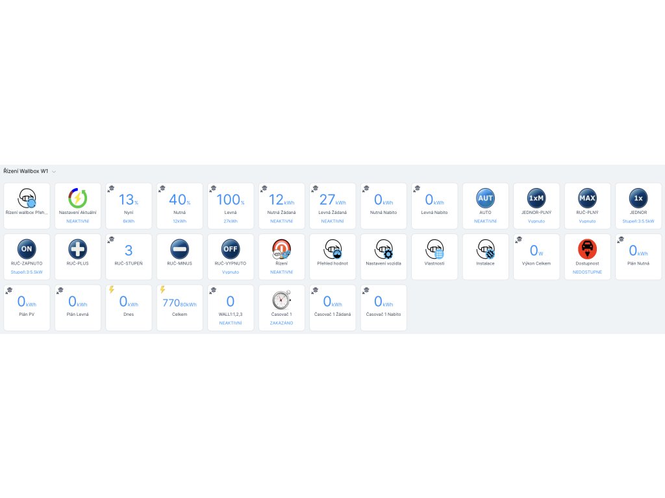The image size is (665, 498).
Task: Click the Levná Nabito 0 kWh tile
Action: [434, 206]
